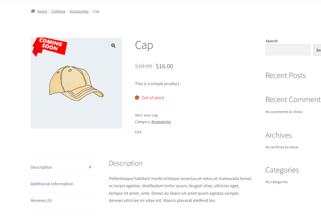
Task: Click 'No archives to show.' text
Action: click(x=282, y=147)
